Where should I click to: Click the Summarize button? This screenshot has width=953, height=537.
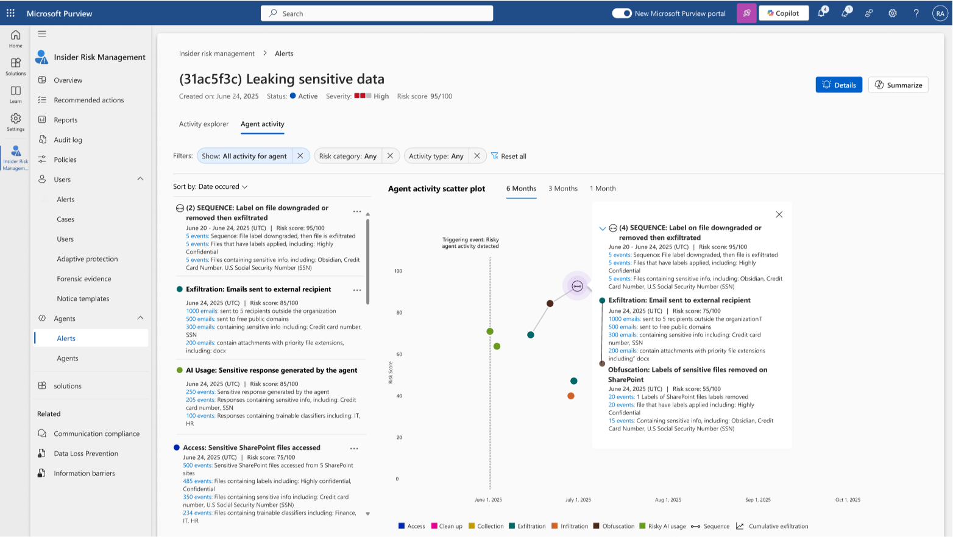898,85
